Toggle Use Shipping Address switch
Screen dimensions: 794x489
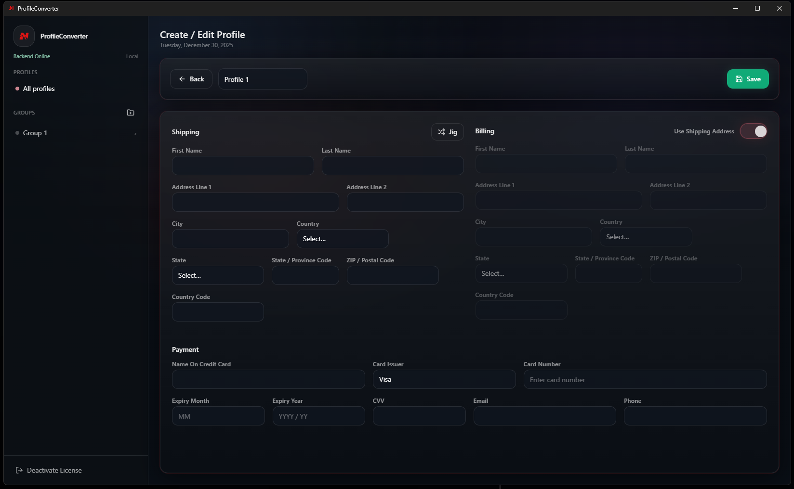click(754, 131)
